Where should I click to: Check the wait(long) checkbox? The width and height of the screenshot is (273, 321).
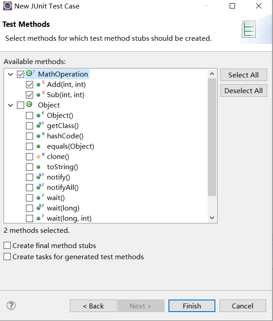click(x=29, y=208)
